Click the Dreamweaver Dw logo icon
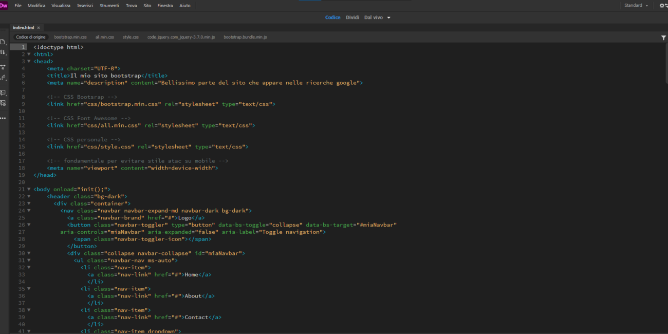 (x=4, y=5)
